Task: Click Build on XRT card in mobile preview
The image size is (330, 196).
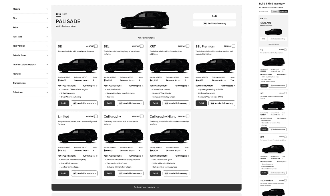Action: pos(264,173)
